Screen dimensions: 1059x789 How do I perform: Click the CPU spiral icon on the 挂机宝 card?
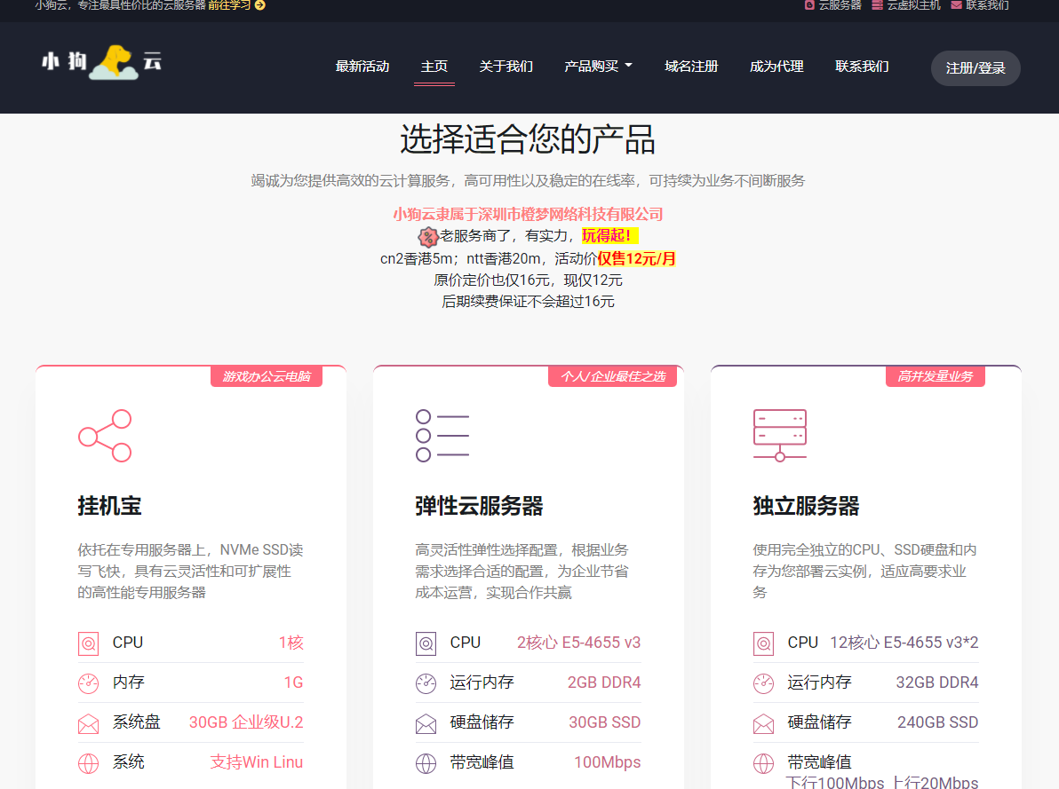tap(88, 643)
